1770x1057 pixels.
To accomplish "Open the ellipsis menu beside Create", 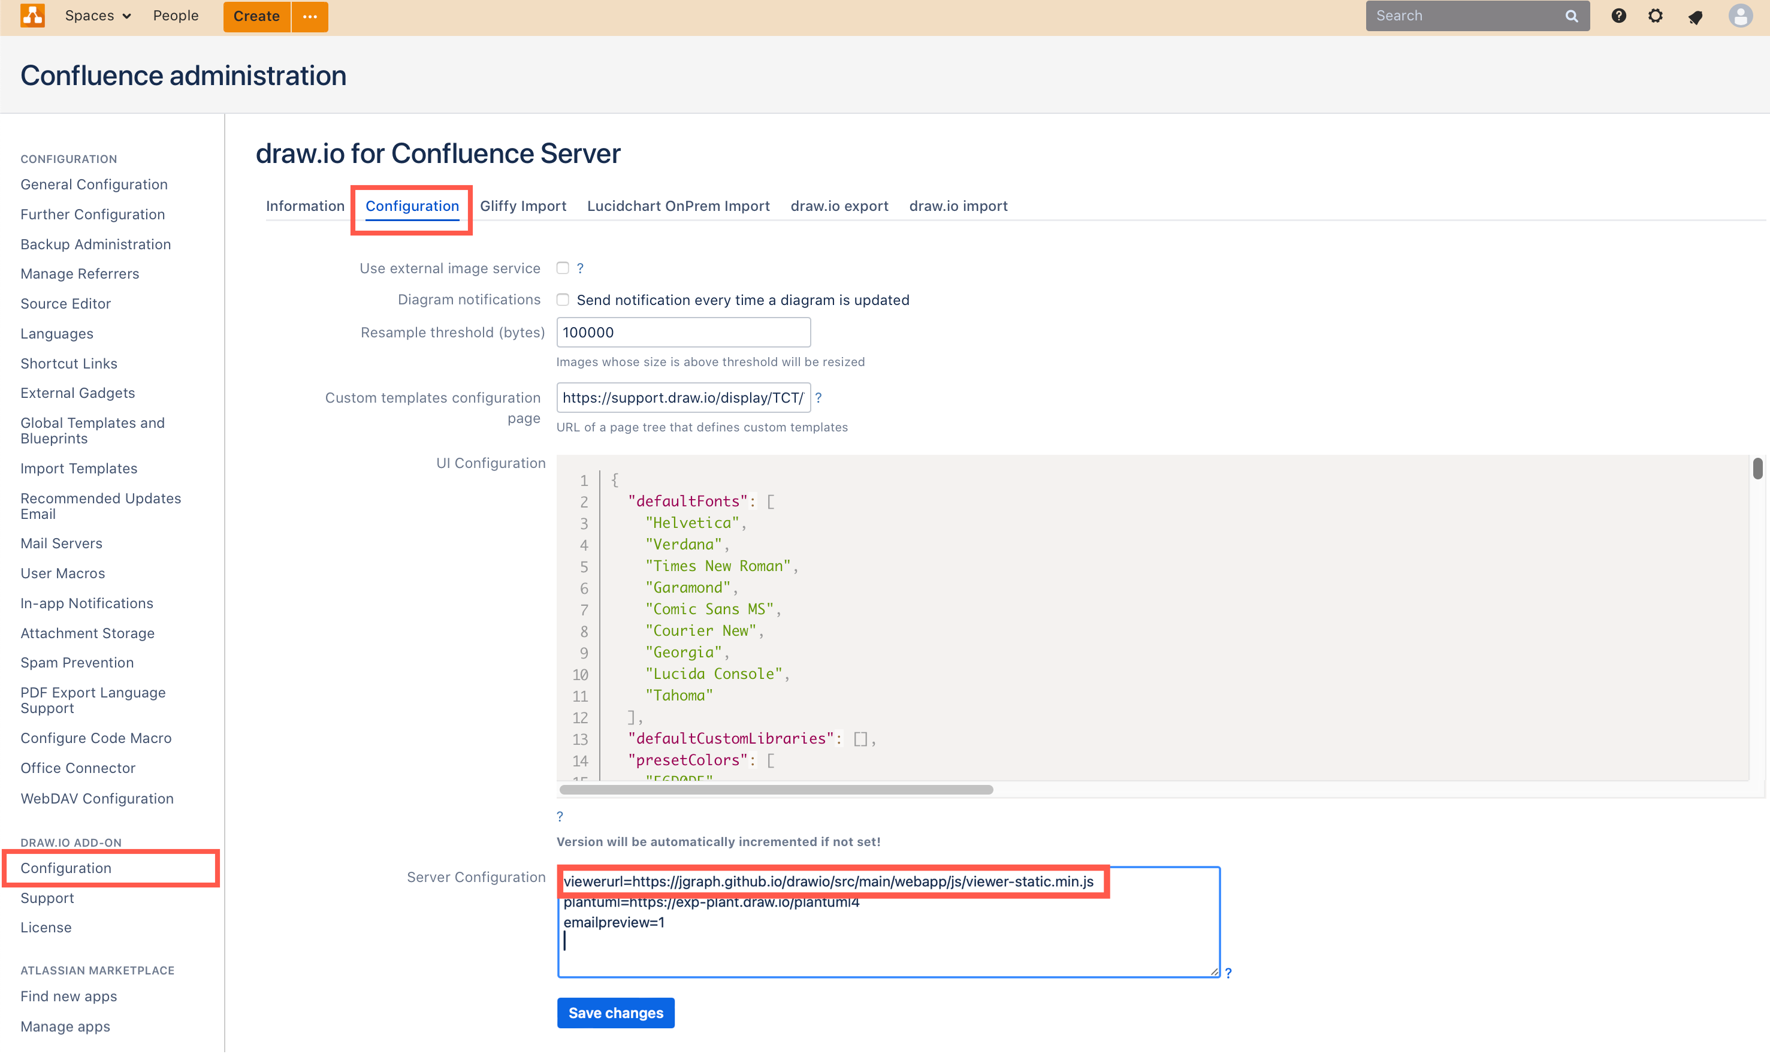I will [309, 16].
